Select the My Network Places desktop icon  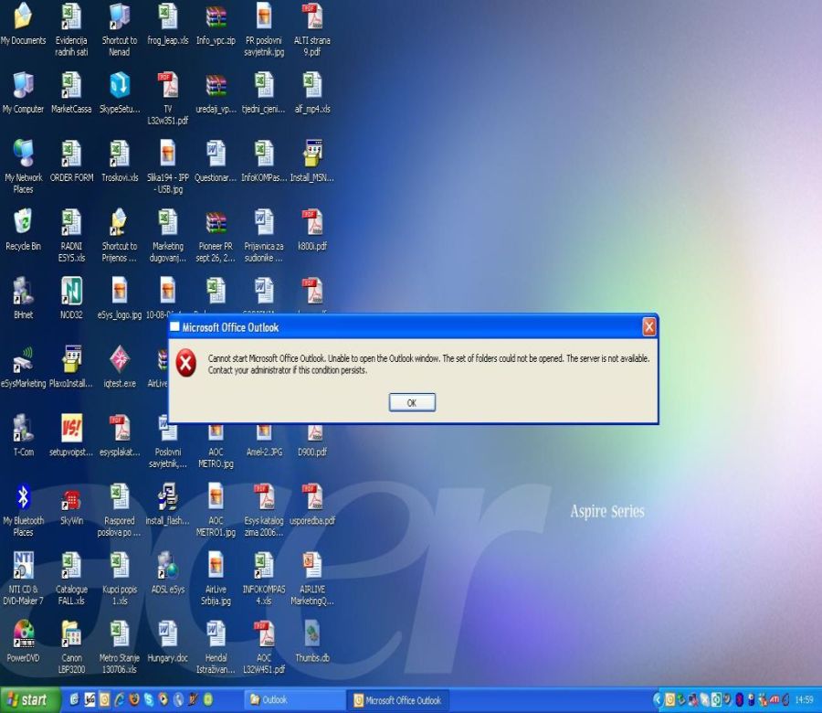pos(23,167)
